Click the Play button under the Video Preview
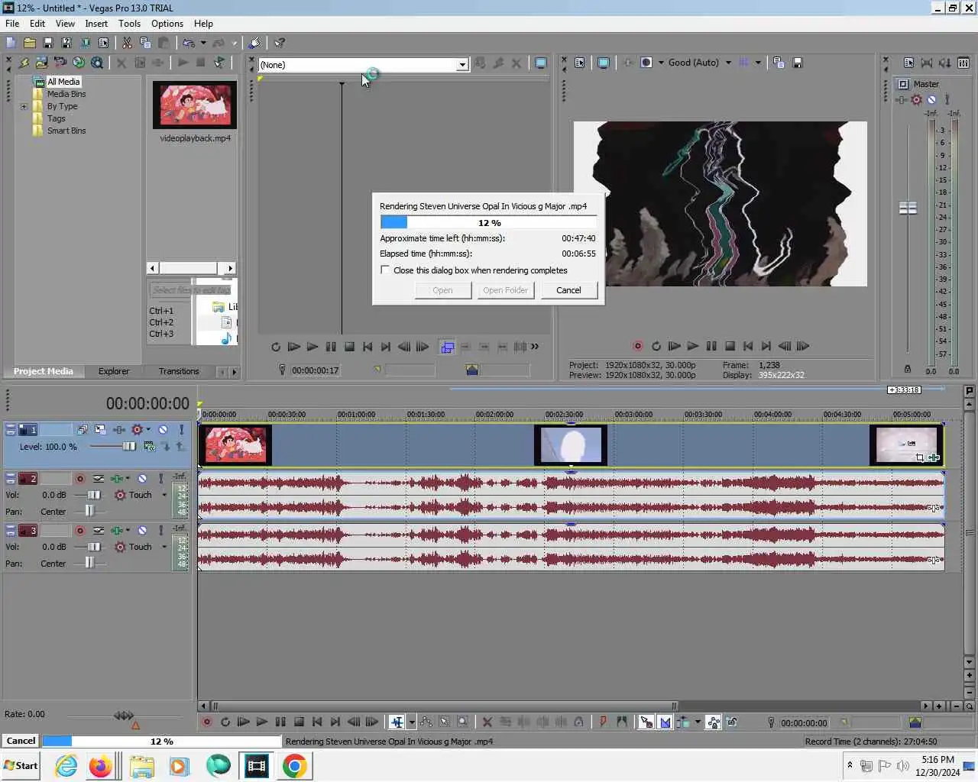 point(693,346)
